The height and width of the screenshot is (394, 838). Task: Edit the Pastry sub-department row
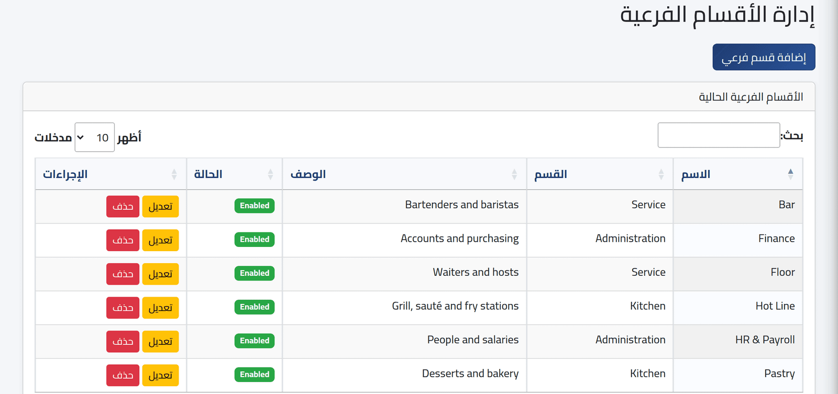pos(160,375)
